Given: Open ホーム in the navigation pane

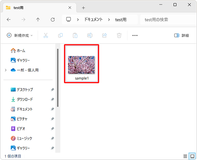Looking at the screenshot, I should point(18,51).
